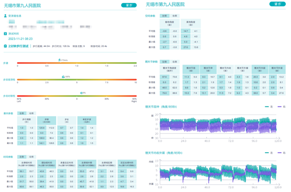Click the 髋关节屈伸 waveform plot
291x192 pixels.
218,125
